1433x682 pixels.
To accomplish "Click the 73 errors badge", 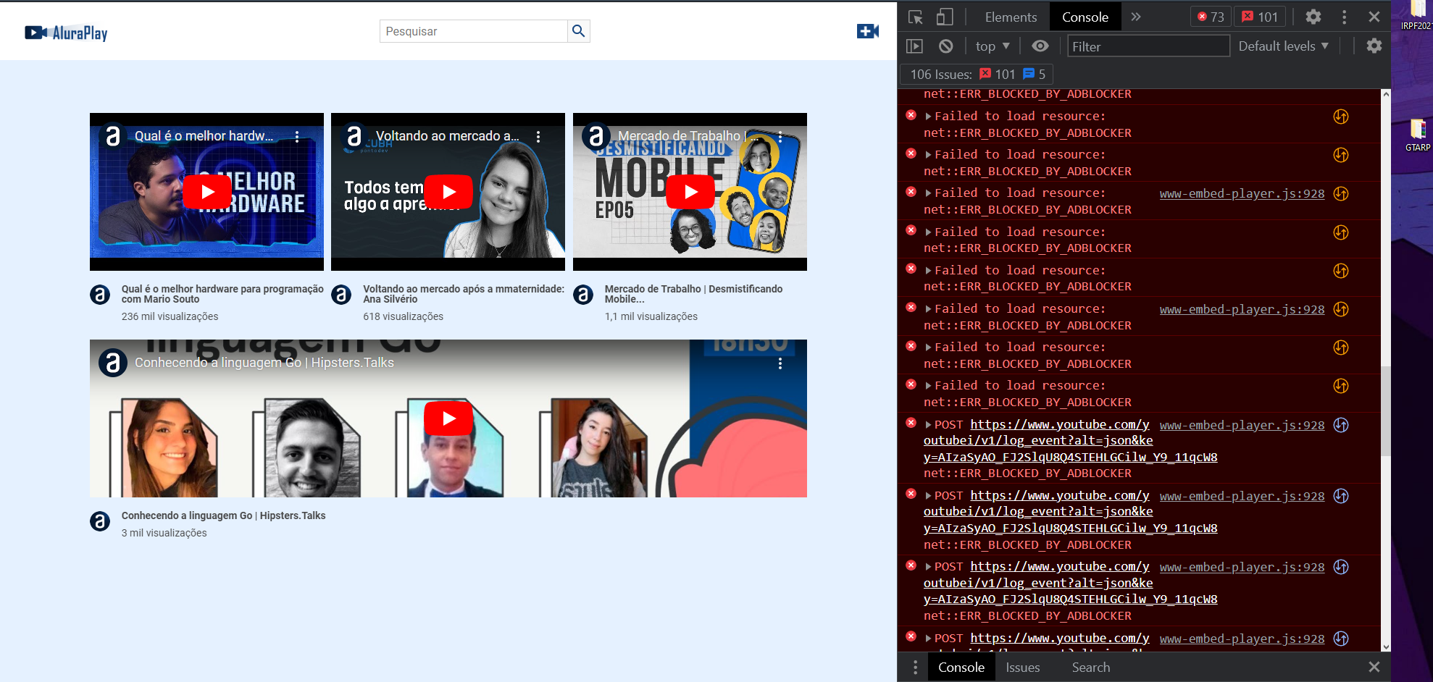I will point(1211,17).
